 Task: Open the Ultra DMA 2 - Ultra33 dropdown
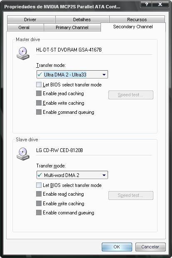pyautogui.click(x=72, y=74)
